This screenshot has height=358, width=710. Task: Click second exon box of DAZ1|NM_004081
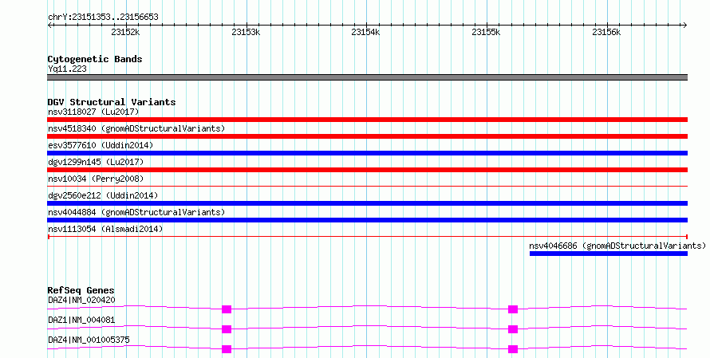(513, 329)
